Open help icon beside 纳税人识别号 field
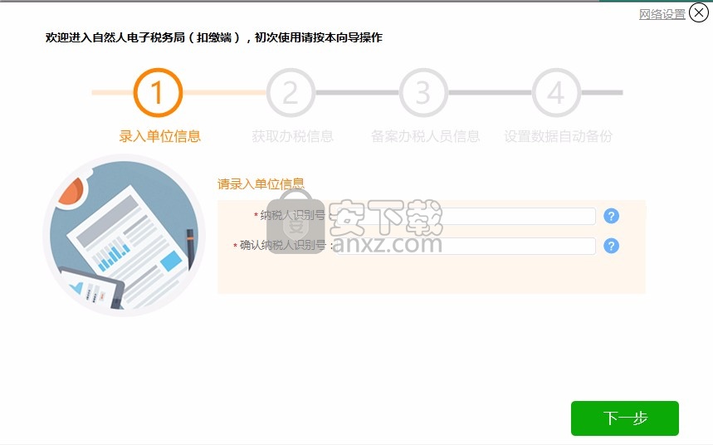This screenshot has width=713, height=445. 611,216
